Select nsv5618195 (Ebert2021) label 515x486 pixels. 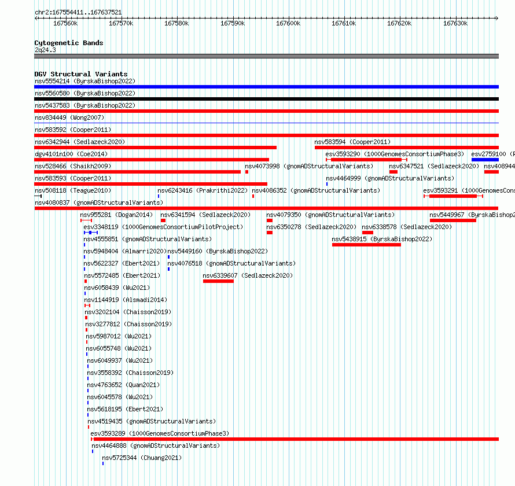click(125, 409)
